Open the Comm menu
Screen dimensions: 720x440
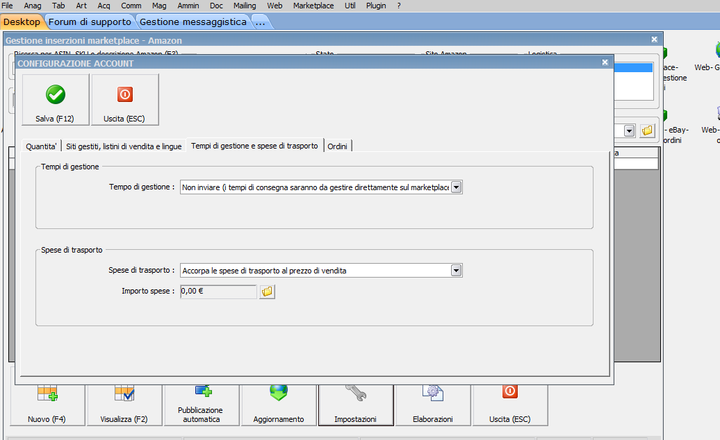[x=131, y=6]
